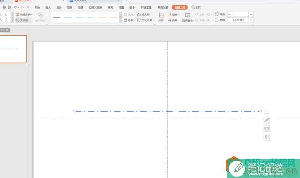Click 下移一层 (Send Backward)
The width and height of the screenshot is (300, 178).
pos(203,20)
